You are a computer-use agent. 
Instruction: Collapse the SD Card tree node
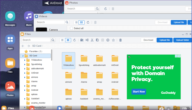(23, 56)
